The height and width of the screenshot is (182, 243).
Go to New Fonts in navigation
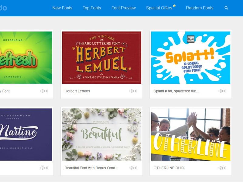62,8
